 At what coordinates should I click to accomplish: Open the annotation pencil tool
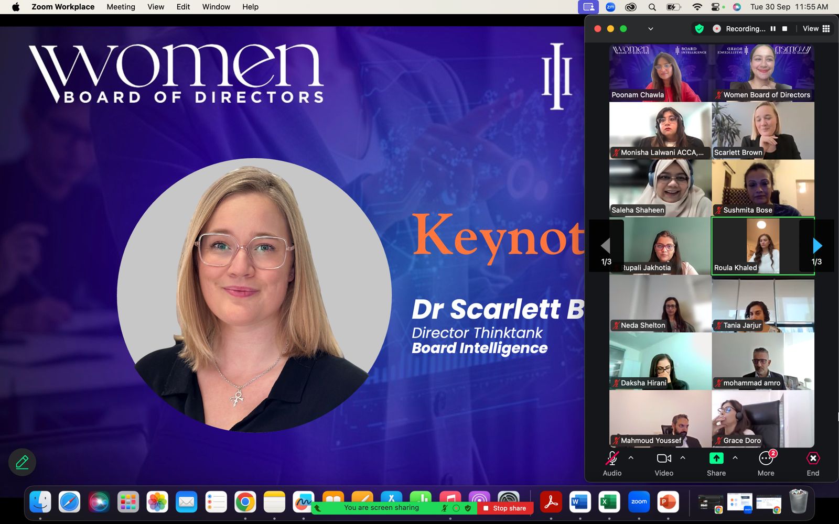click(22, 462)
